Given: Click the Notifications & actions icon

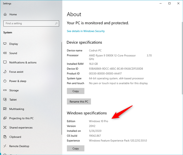Looking at the screenshot, I should (x=5, y=62).
